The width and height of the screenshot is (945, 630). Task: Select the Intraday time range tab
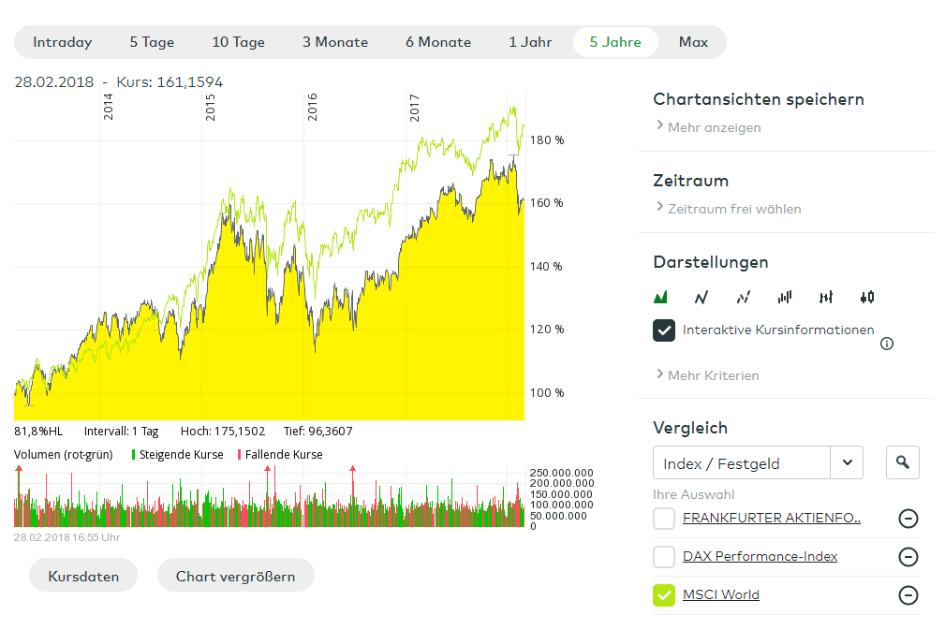point(63,42)
